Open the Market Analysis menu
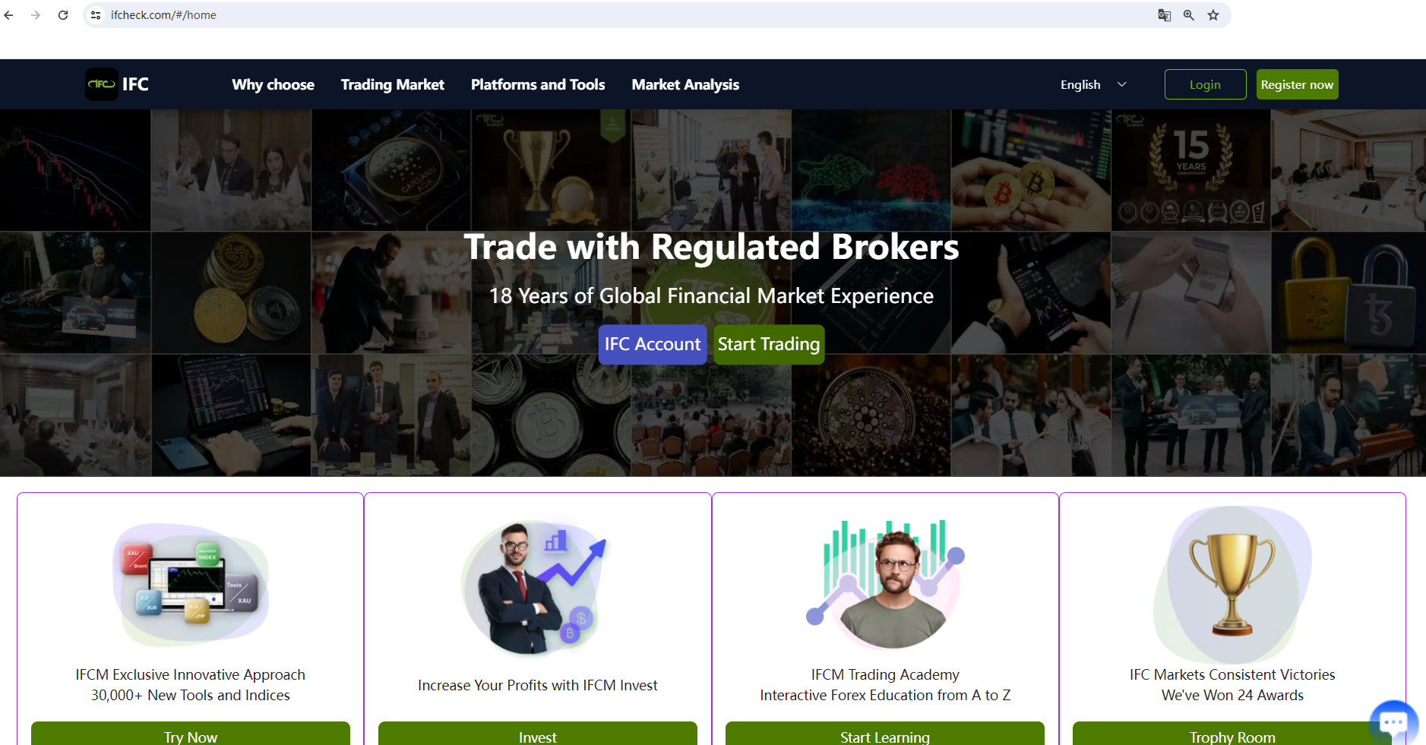This screenshot has height=745, width=1426. tap(685, 84)
